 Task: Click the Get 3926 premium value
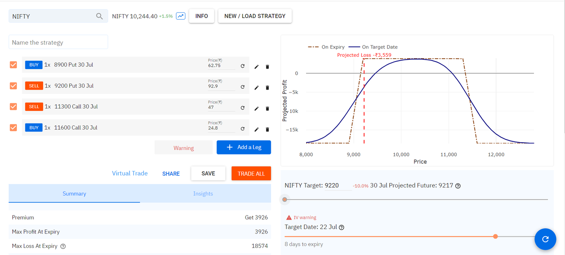click(256, 218)
